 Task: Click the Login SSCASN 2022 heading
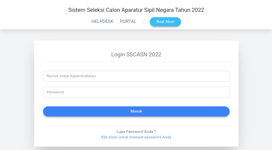(x=136, y=54)
